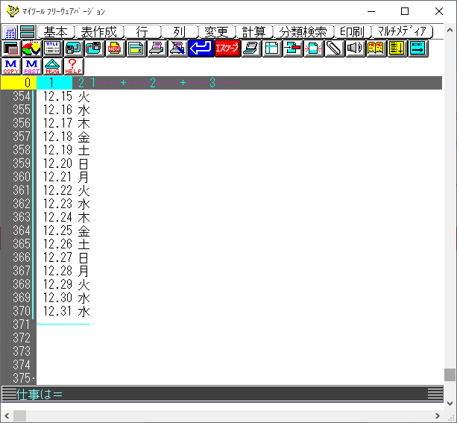Switch to the 行 tab
The height and width of the screenshot is (423, 457).
pyautogui.click(x=142, y=32)
